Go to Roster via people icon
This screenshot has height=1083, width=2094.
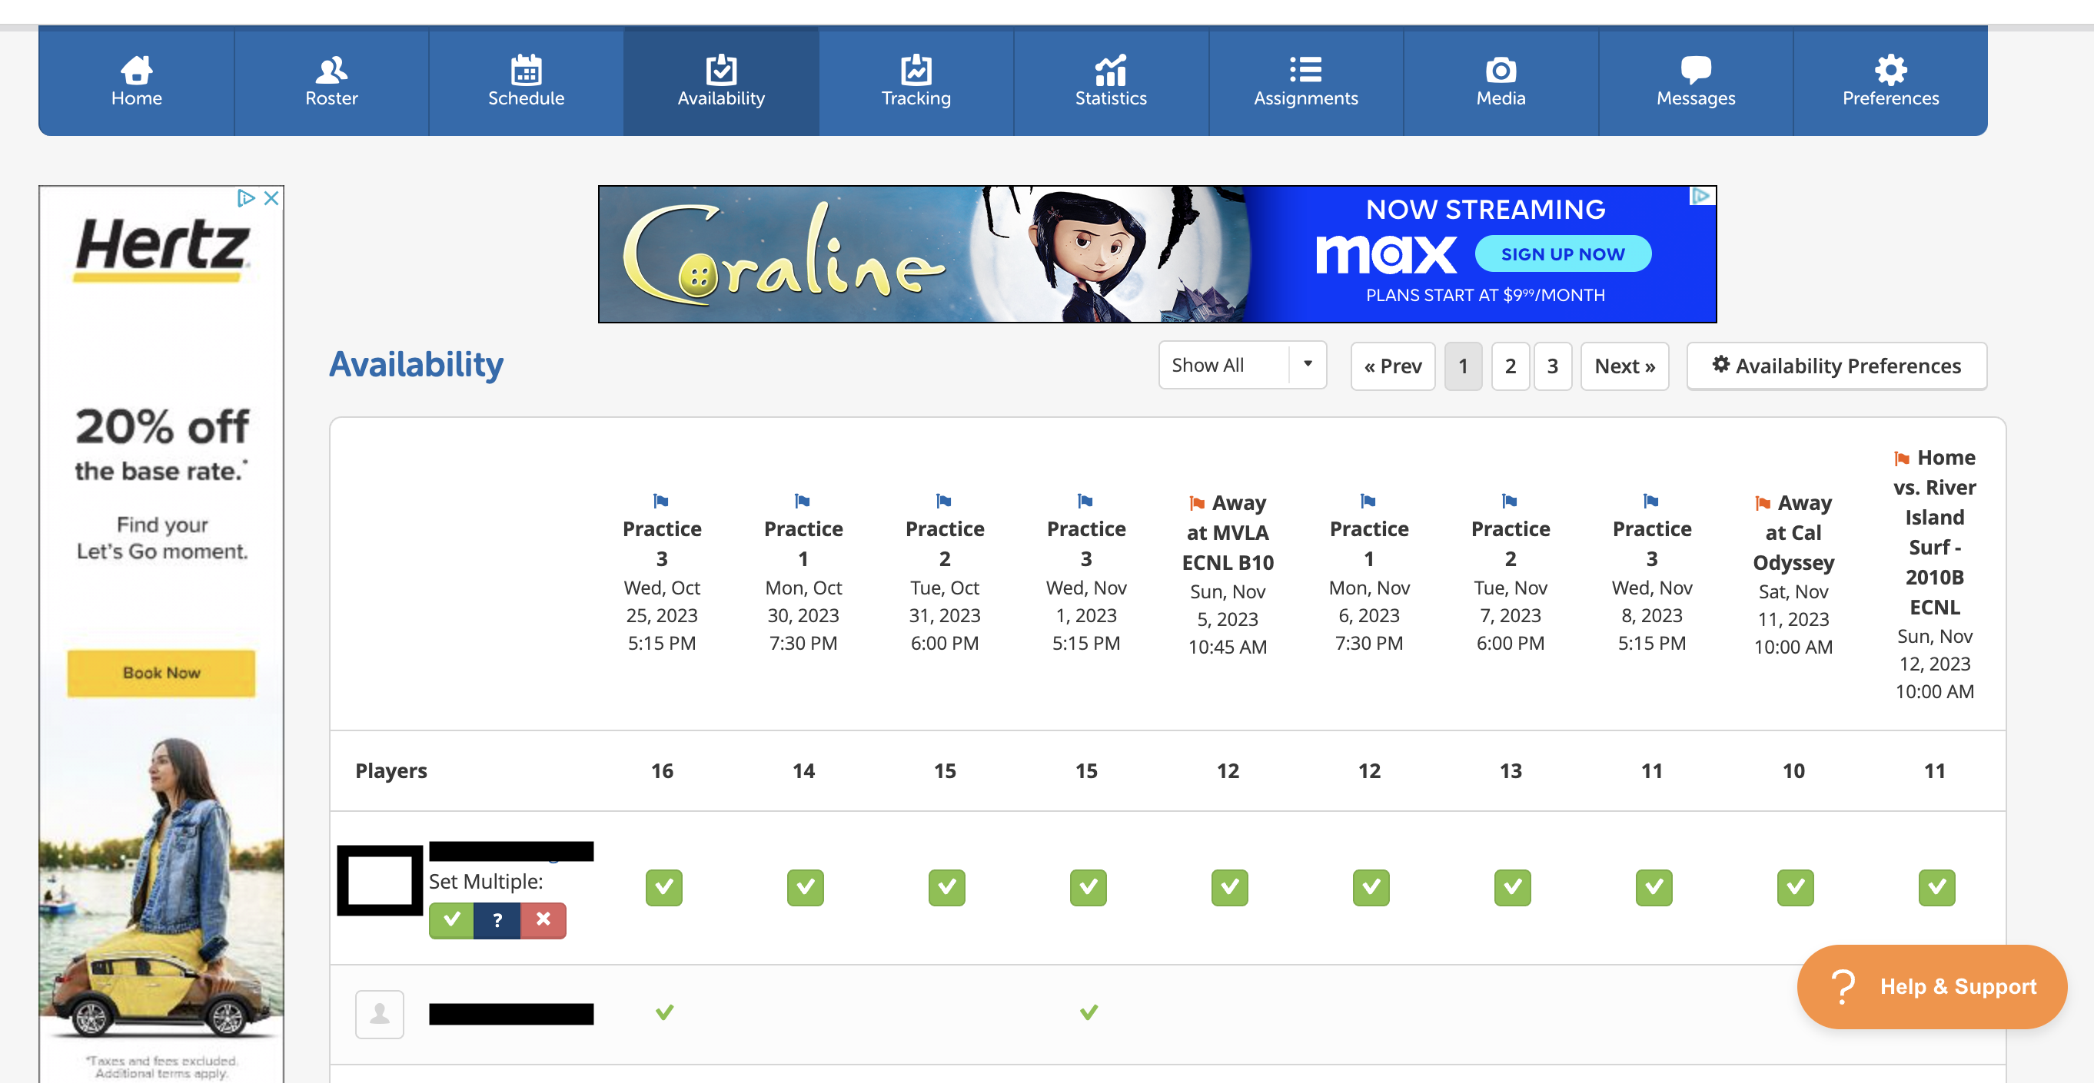(331, 70)
